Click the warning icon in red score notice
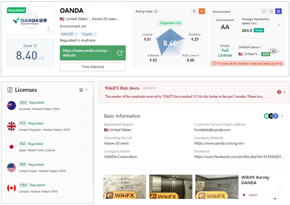 214,63
